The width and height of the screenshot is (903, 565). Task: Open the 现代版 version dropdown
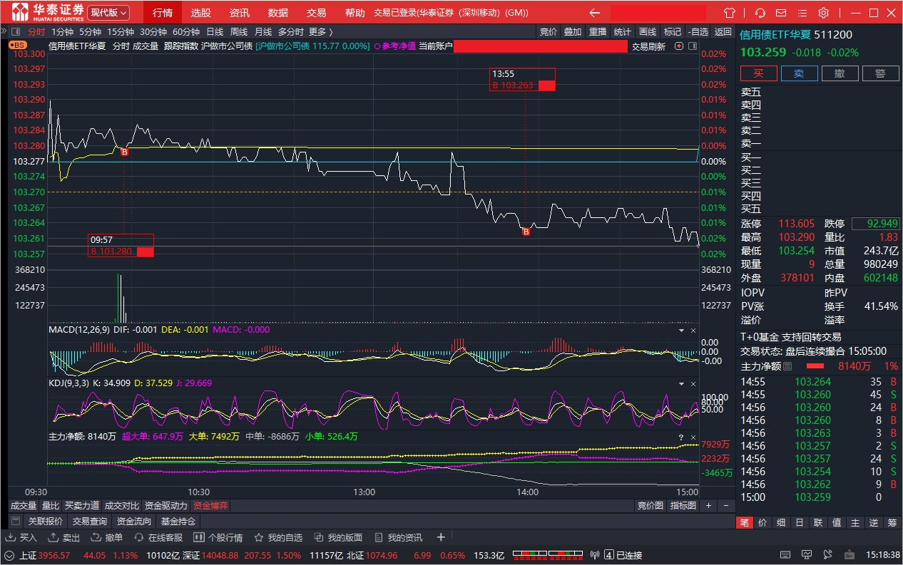click(108, 13)
